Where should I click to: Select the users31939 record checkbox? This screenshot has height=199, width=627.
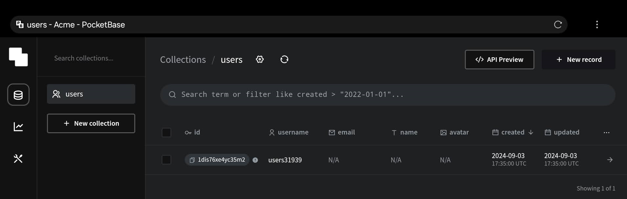point(166,160)
